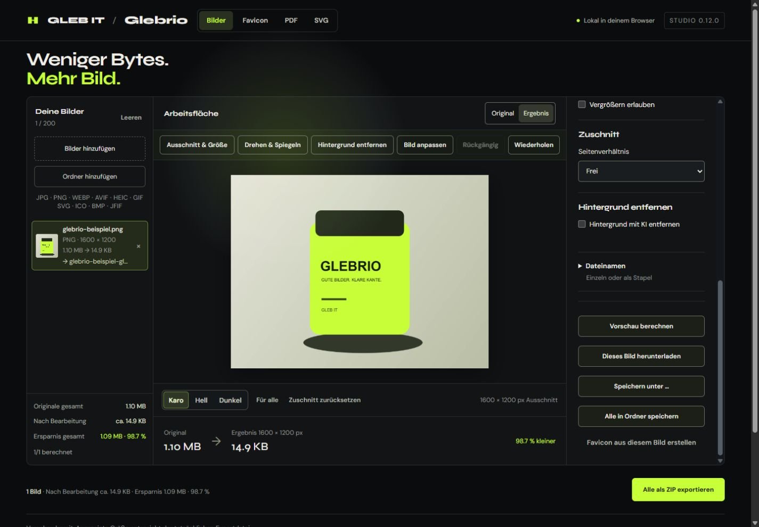Open the Bild anpassen tool
The height and width of the screenshot is (527, 759).
coord(425,145)
